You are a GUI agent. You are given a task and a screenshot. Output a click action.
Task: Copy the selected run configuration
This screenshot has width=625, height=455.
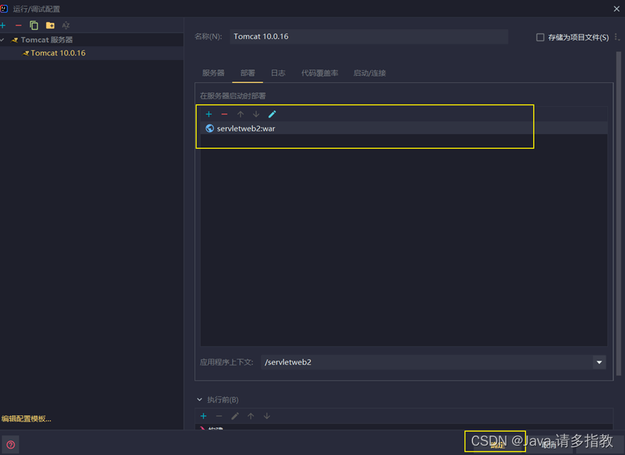(x=34, y=25)
